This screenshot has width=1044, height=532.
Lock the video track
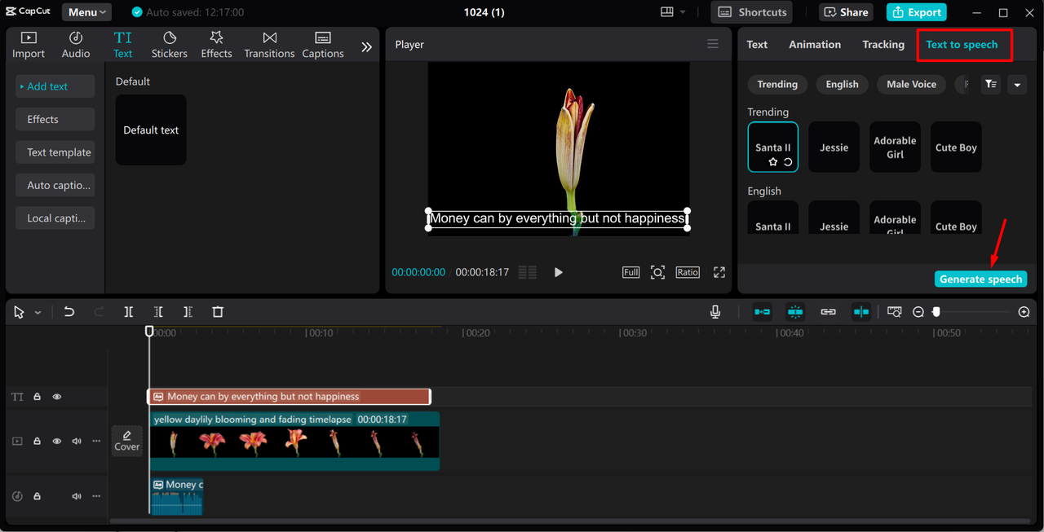[37, 441]
